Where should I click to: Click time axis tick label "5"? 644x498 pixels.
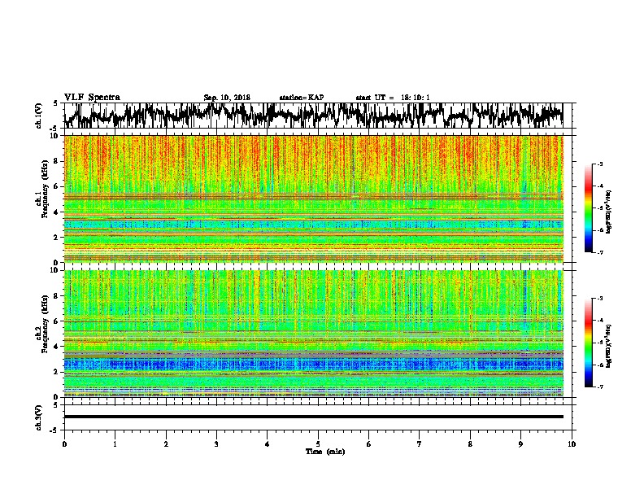point(318,444)
